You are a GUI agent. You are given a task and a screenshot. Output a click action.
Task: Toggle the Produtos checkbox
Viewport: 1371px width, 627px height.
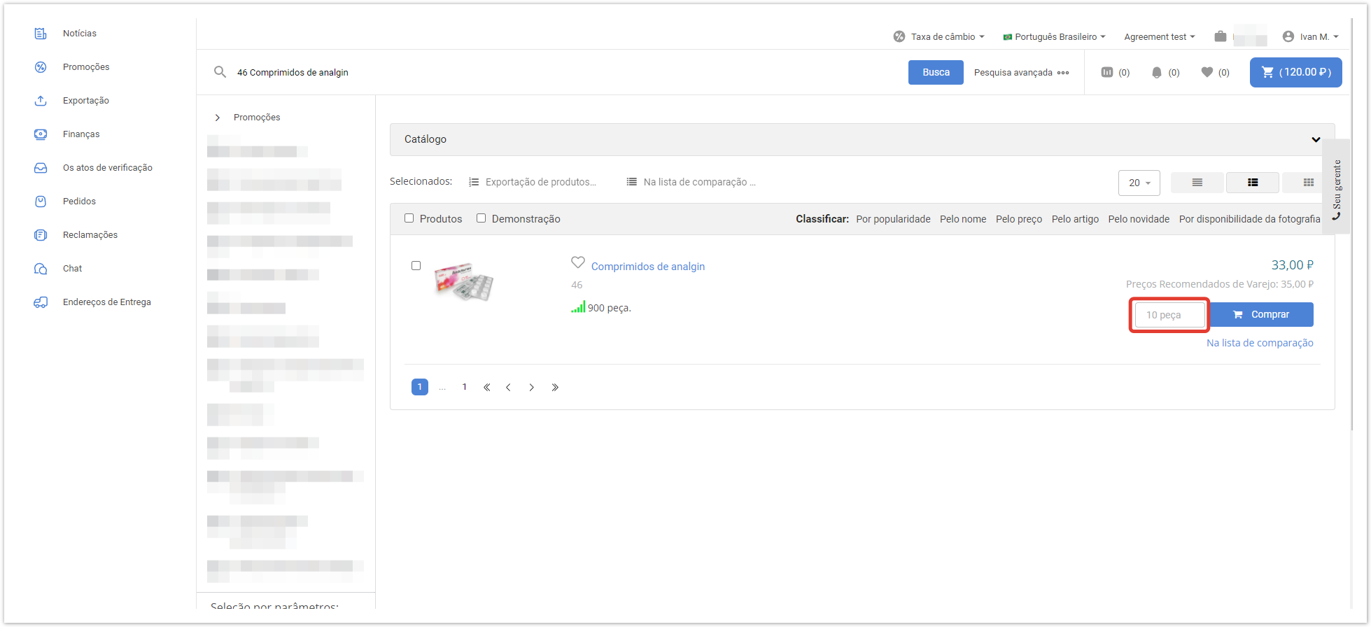pyautogui.click(x=409, y=218)
